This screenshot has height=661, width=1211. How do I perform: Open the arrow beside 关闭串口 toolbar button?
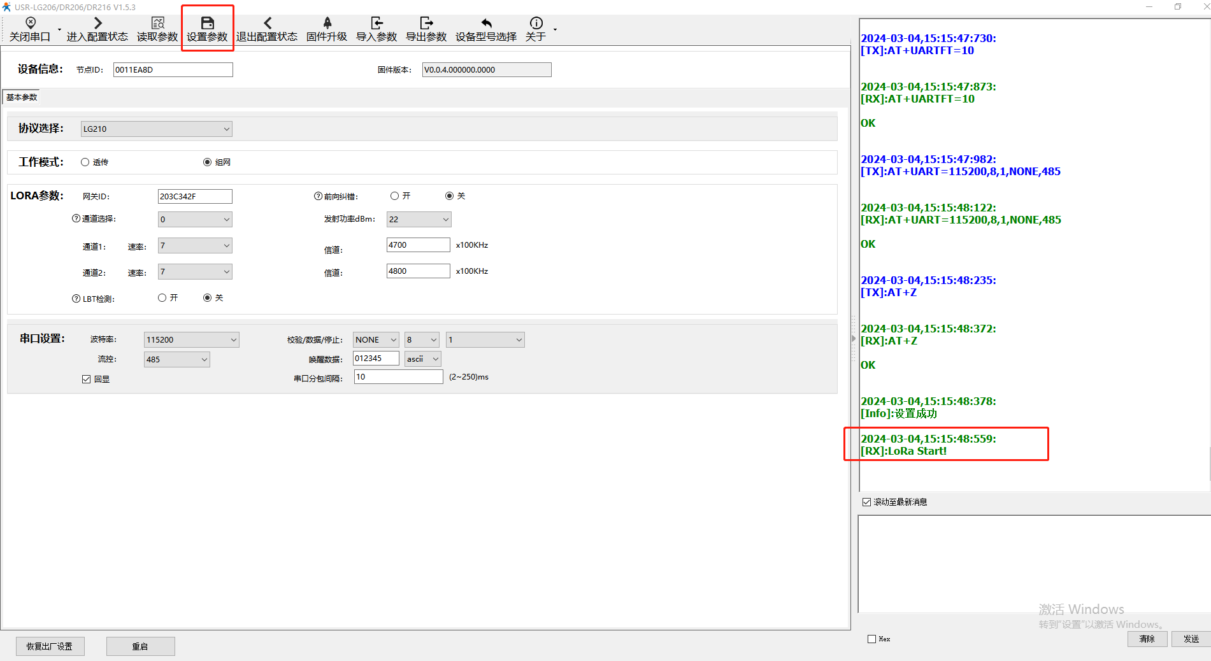coord(59,29)
